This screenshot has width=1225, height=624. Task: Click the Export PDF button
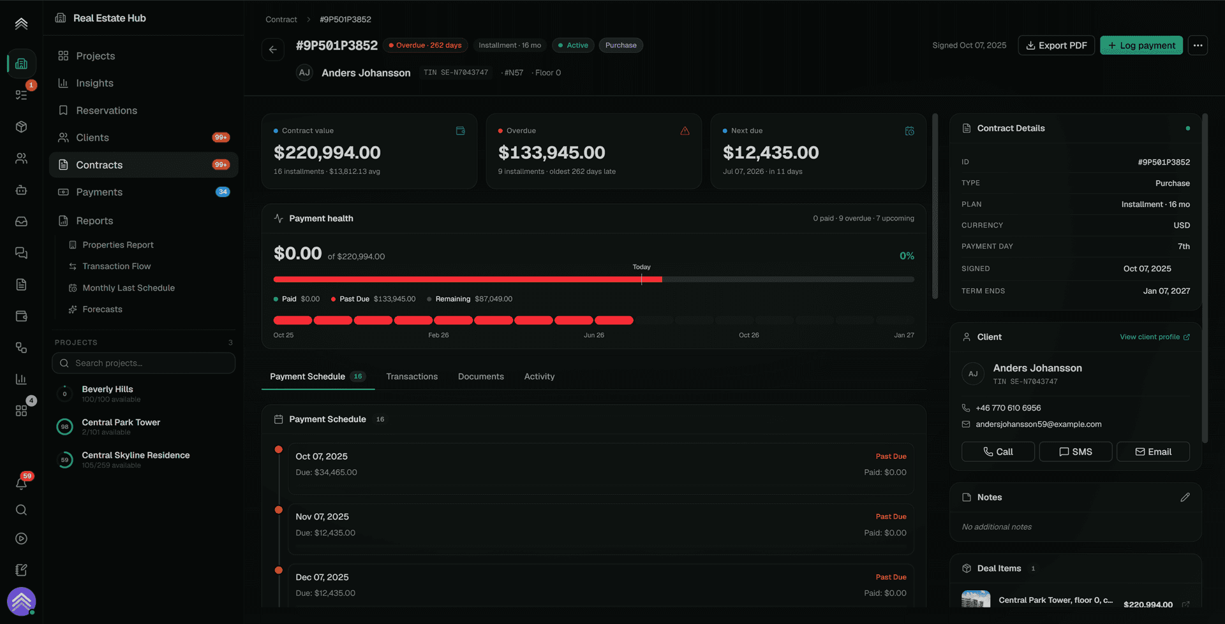tap(1056, 45)
